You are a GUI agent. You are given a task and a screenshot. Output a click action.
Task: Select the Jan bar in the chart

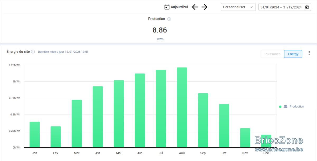35,135
